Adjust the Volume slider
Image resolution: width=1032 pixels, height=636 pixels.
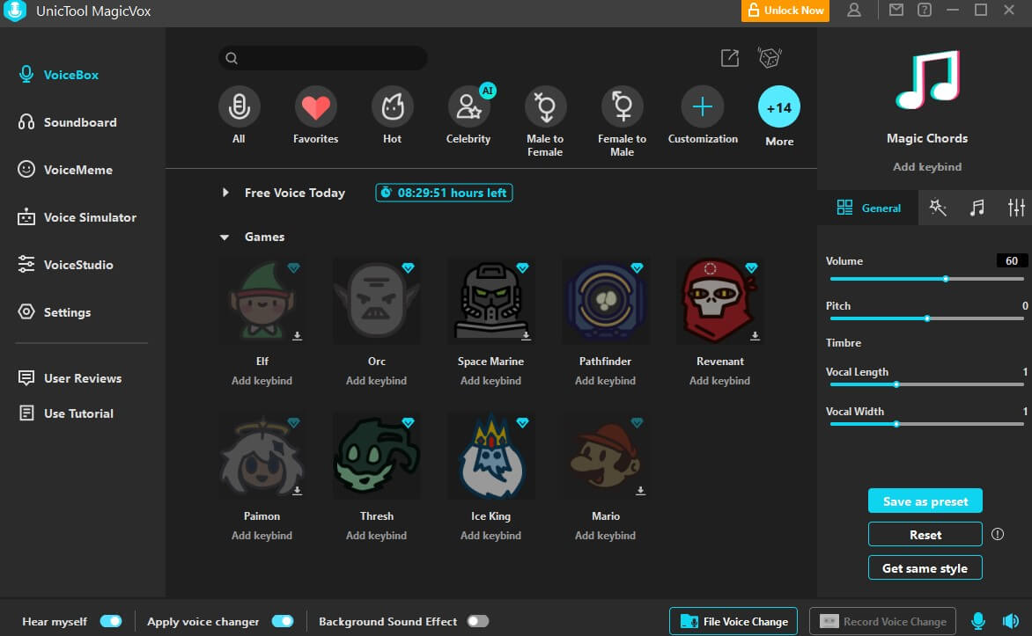point(926,279)
